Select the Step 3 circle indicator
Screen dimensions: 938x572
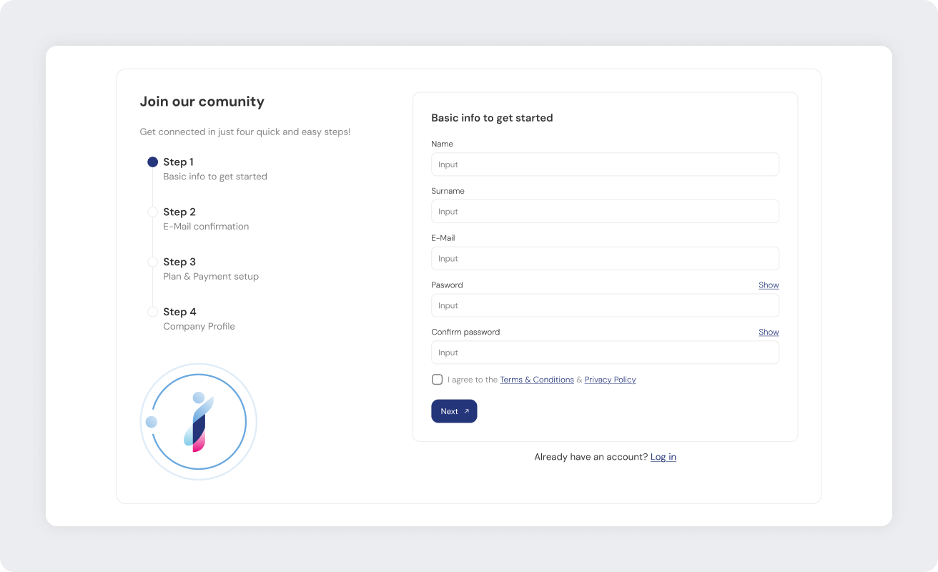point(152,262)
